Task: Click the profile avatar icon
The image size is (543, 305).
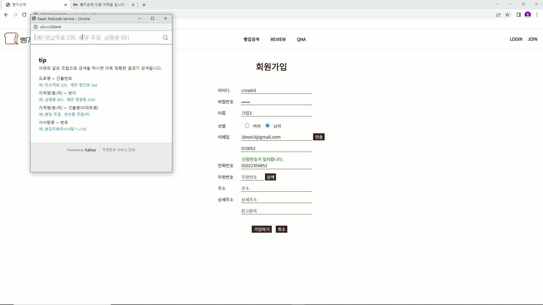Action: point(528,15)
